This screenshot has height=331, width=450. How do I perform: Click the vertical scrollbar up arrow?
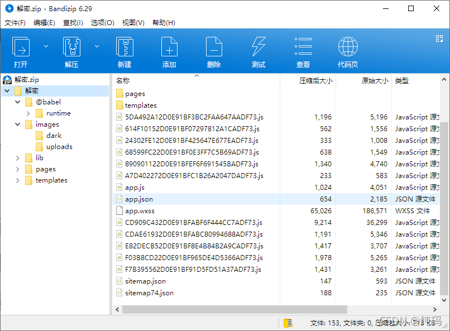click(x=444, y=79)
